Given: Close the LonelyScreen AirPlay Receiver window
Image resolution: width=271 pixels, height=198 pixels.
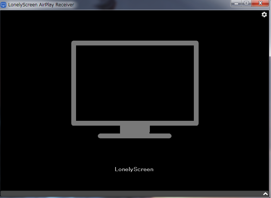Looking at the screenshot, I should (260, 3).
